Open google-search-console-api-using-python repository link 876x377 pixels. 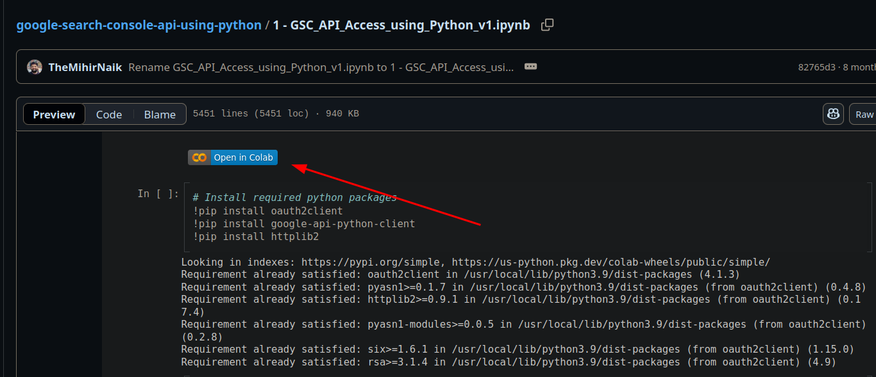[139, 26]
